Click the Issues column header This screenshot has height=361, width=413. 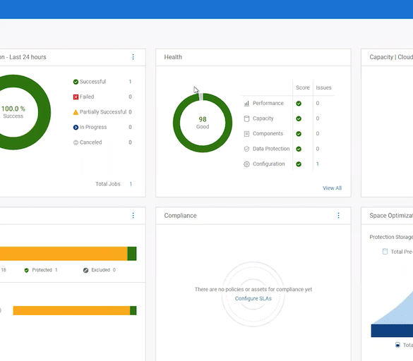323,87
